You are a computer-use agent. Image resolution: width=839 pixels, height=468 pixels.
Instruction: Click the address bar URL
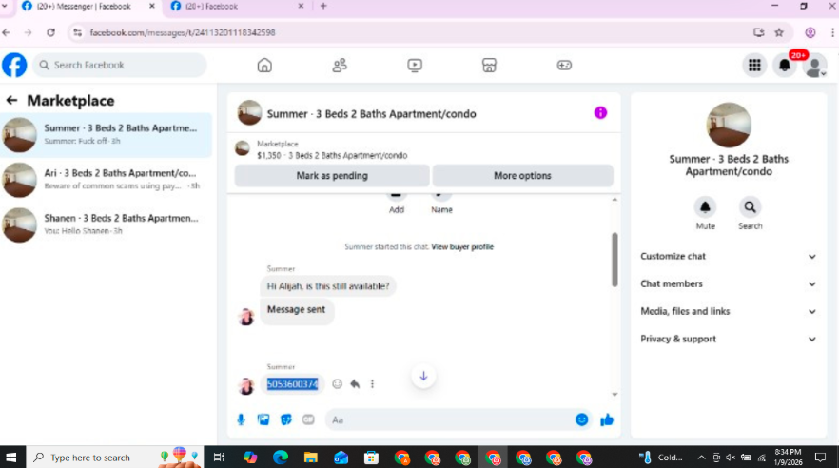(x=183, y=32)
